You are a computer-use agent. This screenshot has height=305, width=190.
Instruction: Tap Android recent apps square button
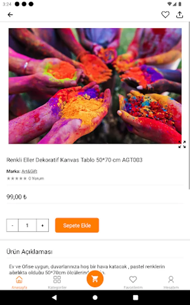(x=136, y=298)
